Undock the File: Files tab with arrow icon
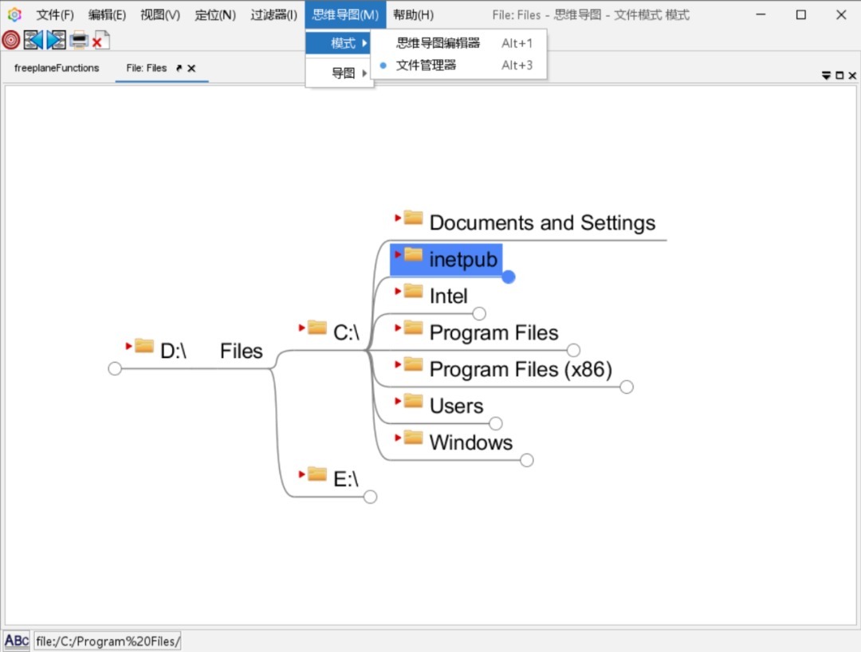Image resolution: width=861 pixels, height=652 pixels. click(179, 69)
